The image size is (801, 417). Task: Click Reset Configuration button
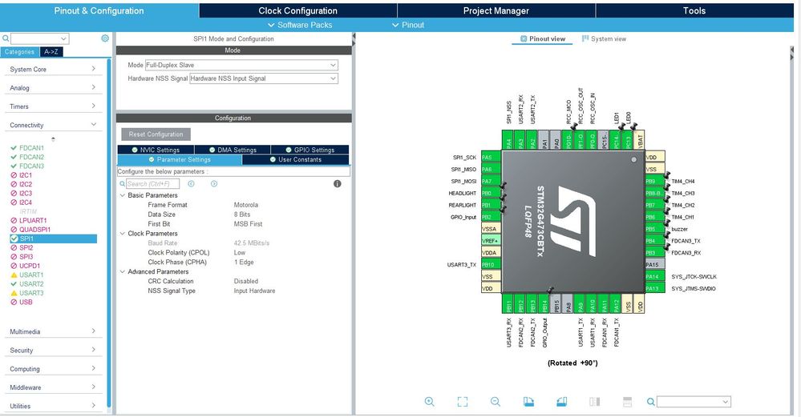pyautogui.click(x=156, y=134)
